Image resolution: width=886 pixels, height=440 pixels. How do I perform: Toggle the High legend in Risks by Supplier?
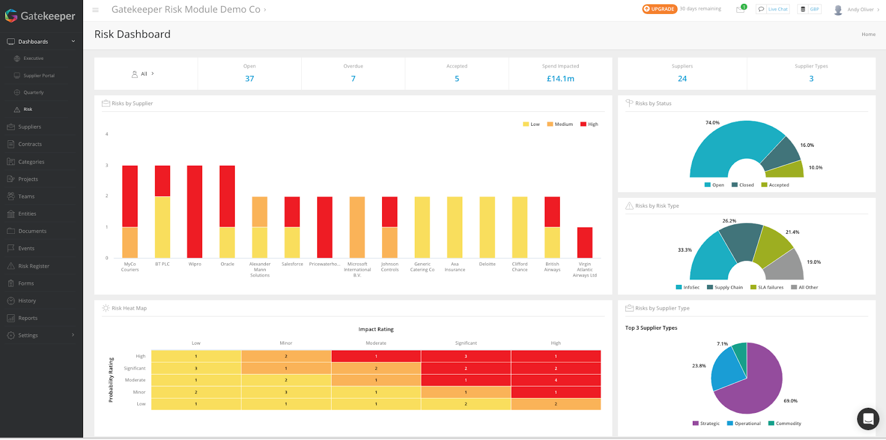pyautogui.click(x=589, y=124)
